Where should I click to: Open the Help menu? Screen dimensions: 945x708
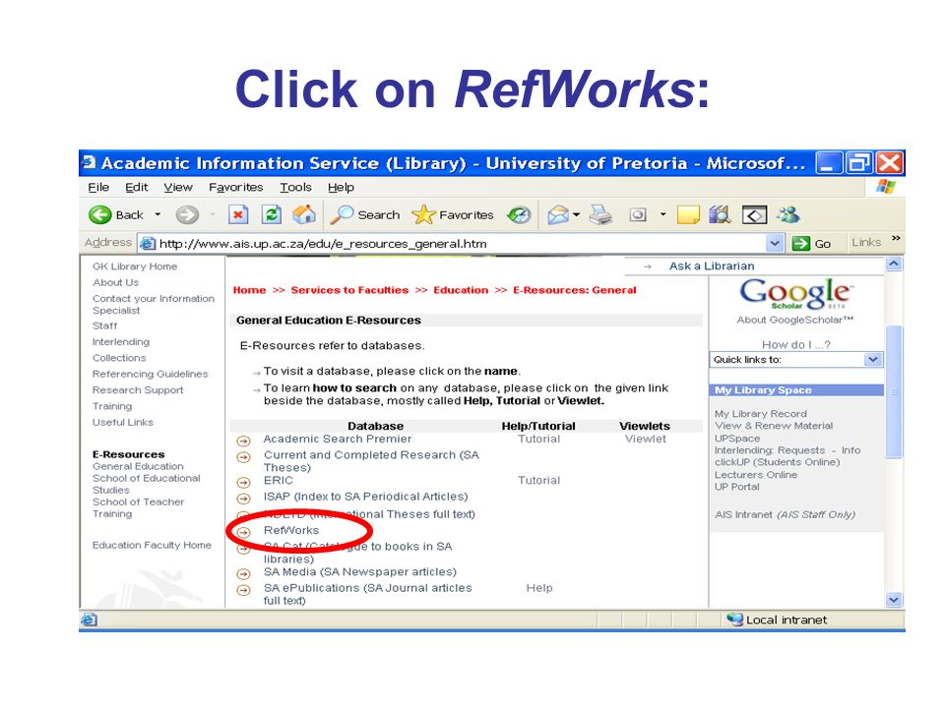[x=341, y=187]
